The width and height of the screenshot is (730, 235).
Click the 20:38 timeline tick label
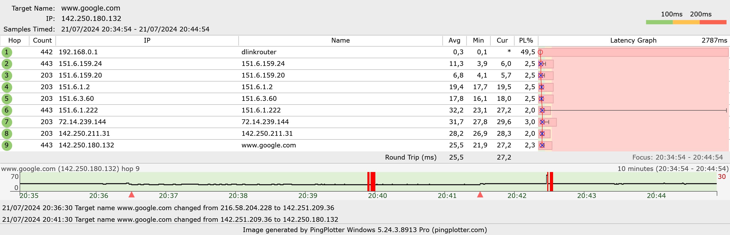(238, 196)
